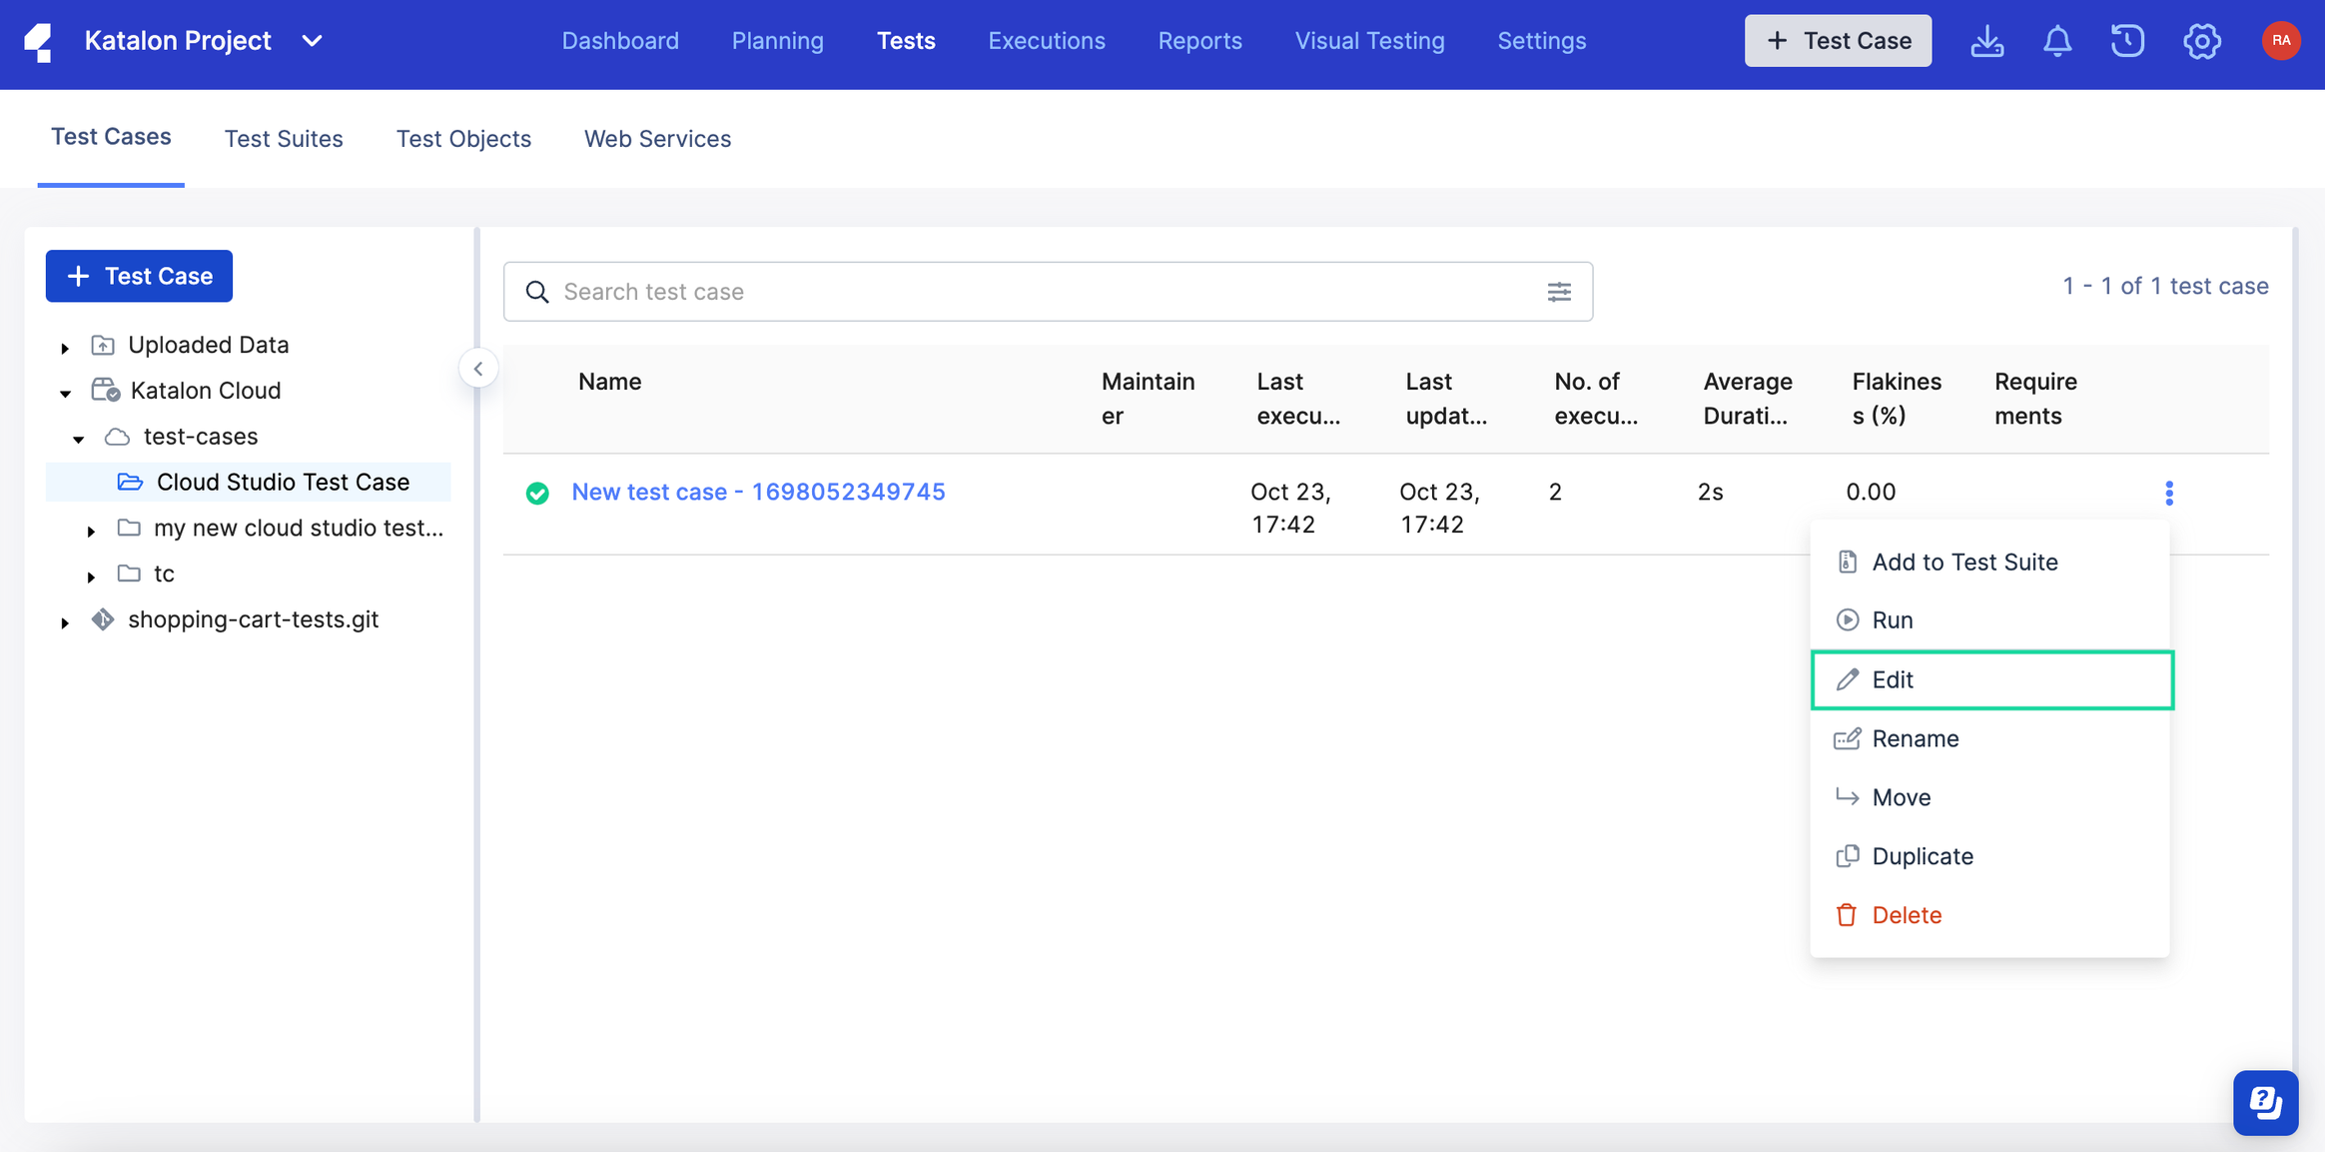2325x1152 pixels.
Task: Choose Move from context menu
Action: point(1990,797)
